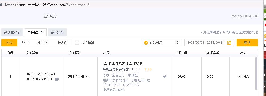Filter records by 今天

click(9, 43)
